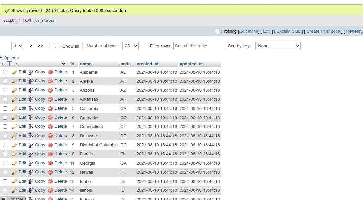Sort by the created_at column header

tap(148, 64)
